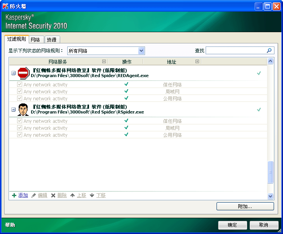
Task: Click the green checkmark on REDAgent.exe row
Action: pyautogui.click(x=259, y=73)
